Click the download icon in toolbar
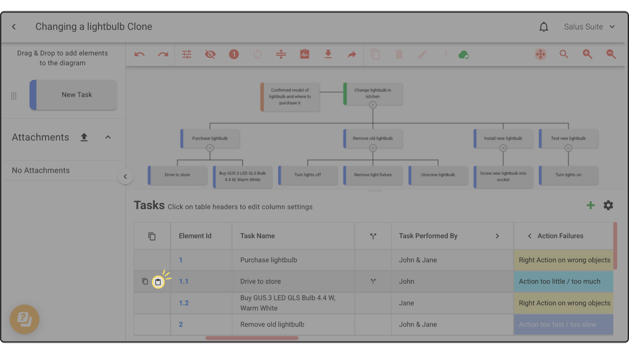Viewport: 629px width, 354px height. [328, 54]
